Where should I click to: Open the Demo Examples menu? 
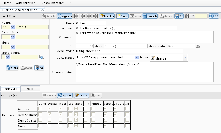pyautogui.click(x=53, y=3)
